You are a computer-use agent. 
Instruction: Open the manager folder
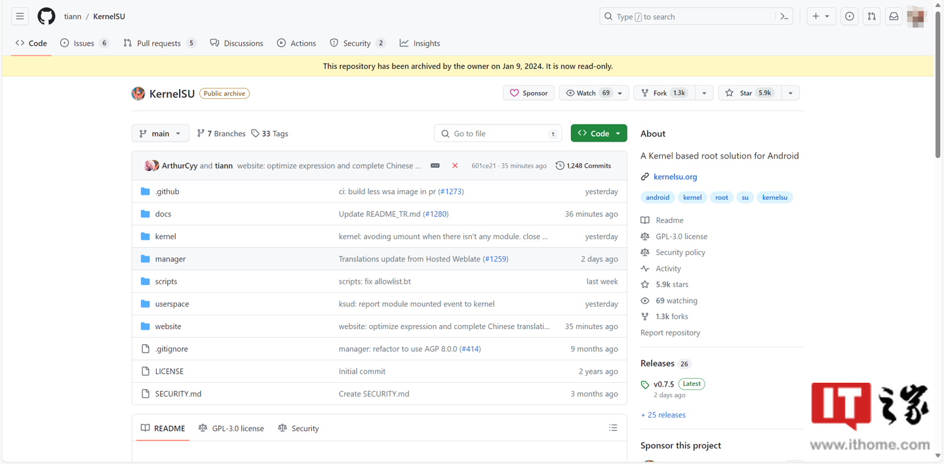point(170,259)
